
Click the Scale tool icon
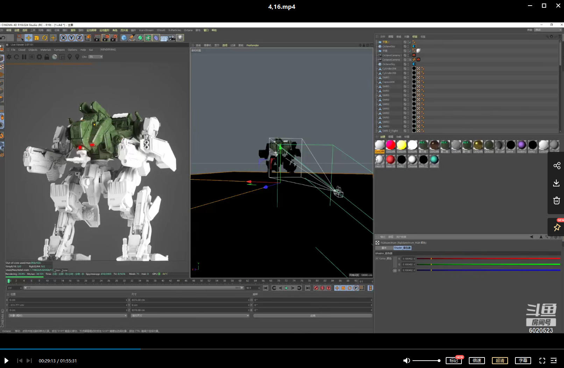coord(36,38)
